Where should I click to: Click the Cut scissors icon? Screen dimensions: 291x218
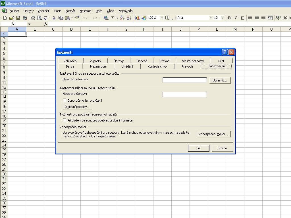click(54, 18)
